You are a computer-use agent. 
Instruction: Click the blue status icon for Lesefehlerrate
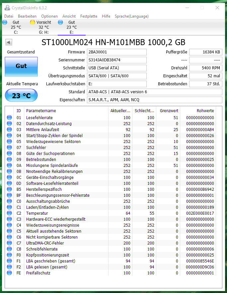click(9, 117)
